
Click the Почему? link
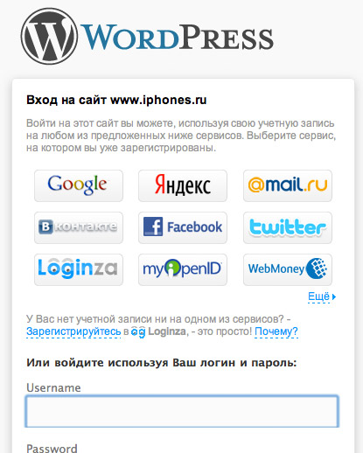tap(276, 331)
